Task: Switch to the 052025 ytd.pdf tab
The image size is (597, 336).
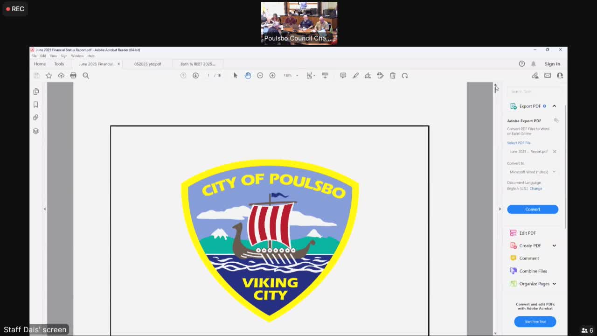Action: (x=148, y=64)
